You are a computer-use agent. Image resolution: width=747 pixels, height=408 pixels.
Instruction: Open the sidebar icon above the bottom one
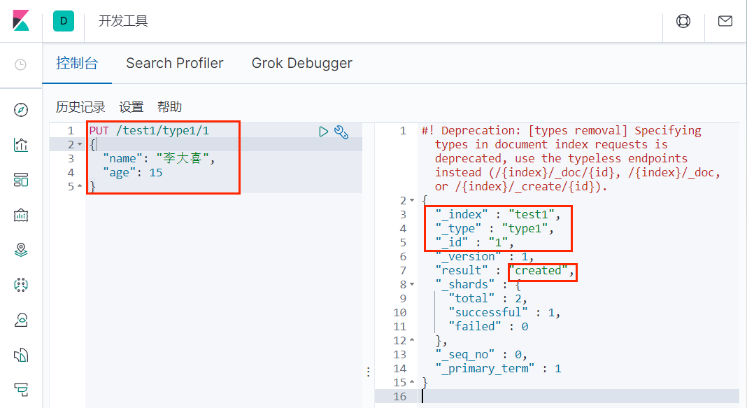point(21,355)
